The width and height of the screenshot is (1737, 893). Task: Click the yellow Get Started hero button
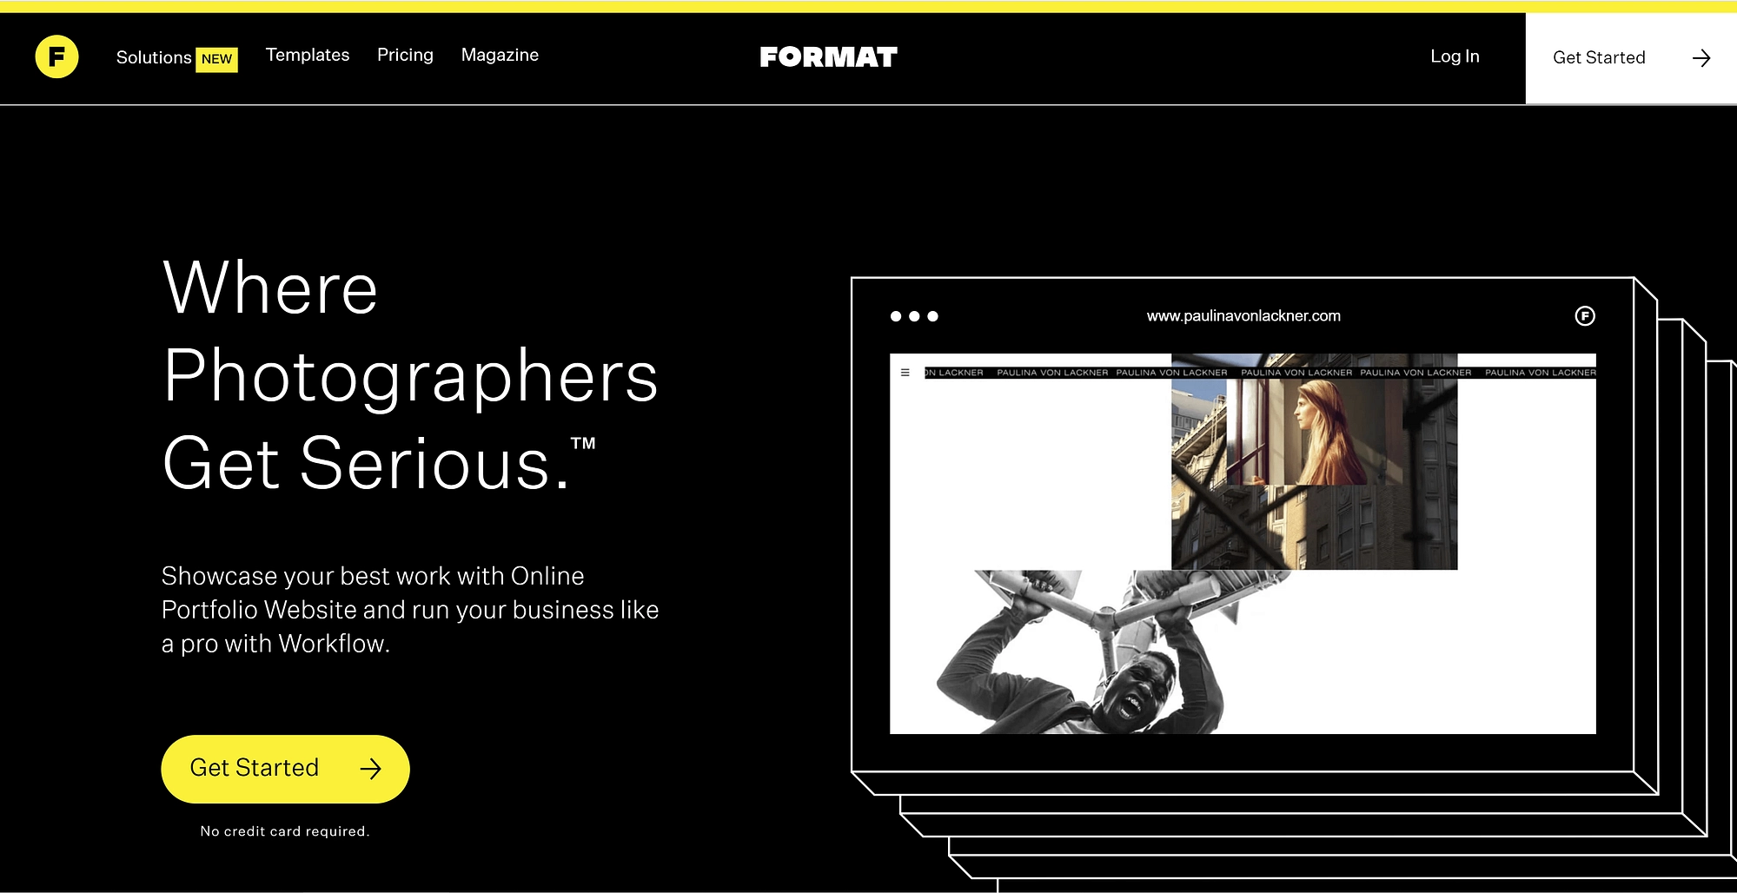(285, 769)
